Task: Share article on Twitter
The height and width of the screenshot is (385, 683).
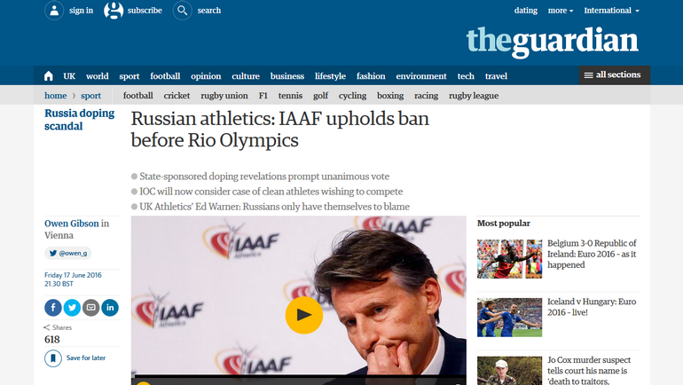Action: pyautogui.click(x=72, y=308)
